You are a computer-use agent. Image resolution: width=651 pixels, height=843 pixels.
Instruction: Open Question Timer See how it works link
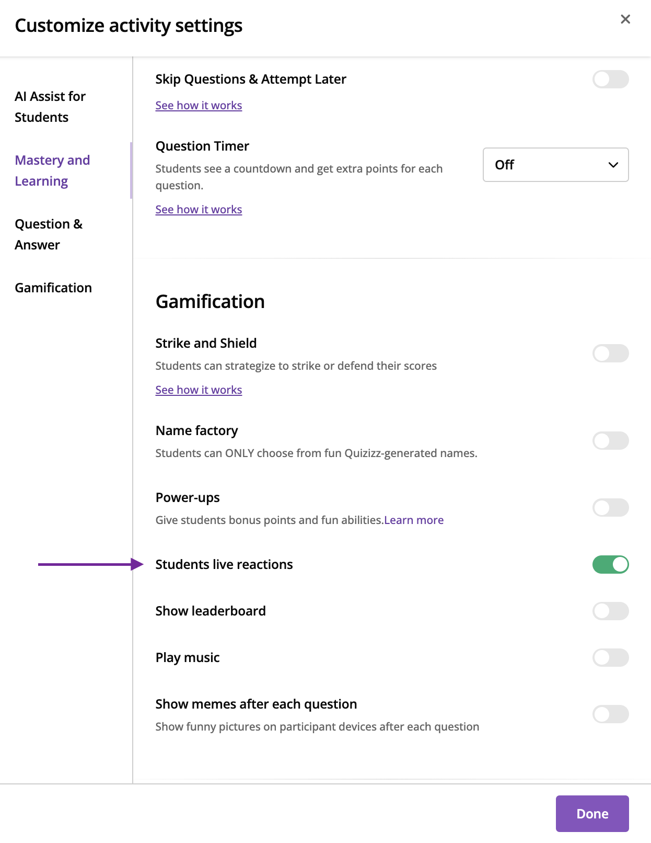click(199, 210)
